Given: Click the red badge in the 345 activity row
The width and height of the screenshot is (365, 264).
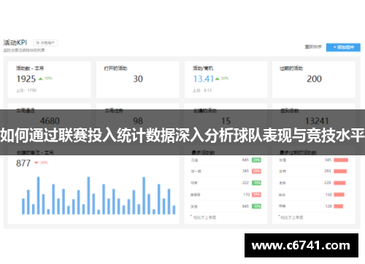Looking at the screenshot, I should coord(256,171).
